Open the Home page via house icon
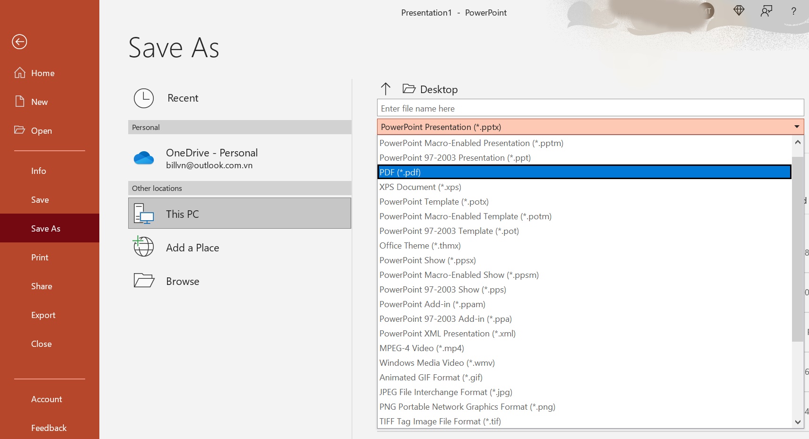The height and width of the screenshot is (439, 809). tap(20, 73)
